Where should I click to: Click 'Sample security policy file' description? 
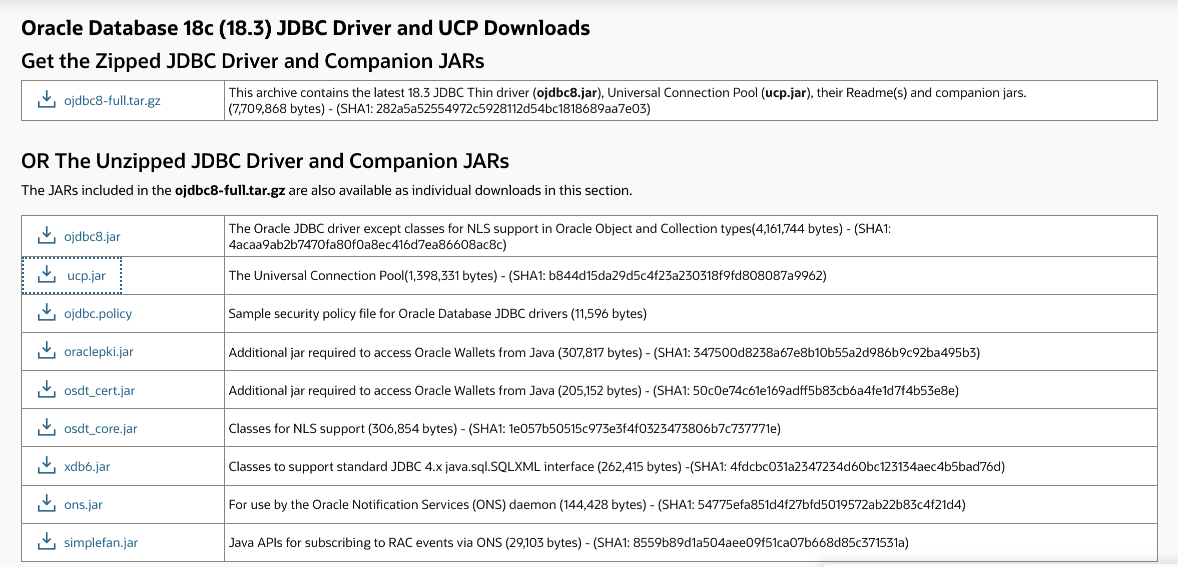[x=438, y=313]
